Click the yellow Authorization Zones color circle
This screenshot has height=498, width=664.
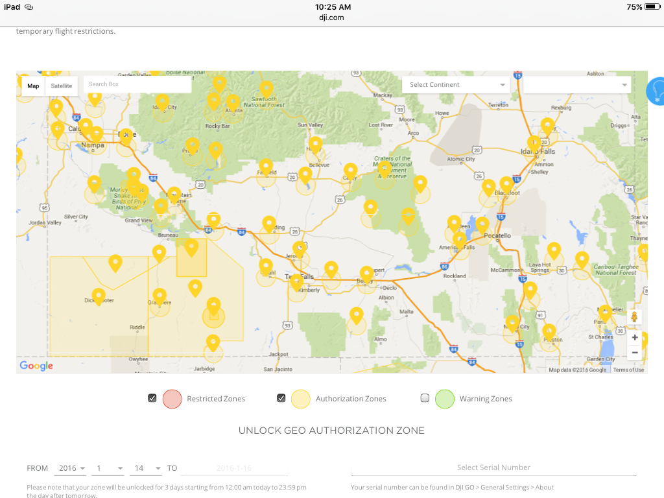click(x=301, y=399)
